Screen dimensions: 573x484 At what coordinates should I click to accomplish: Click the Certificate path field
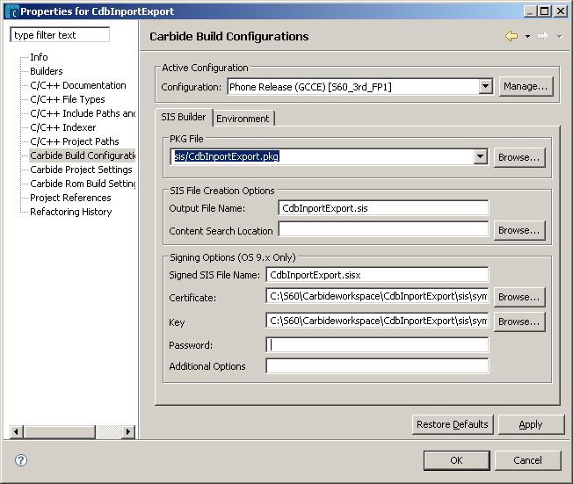coord(377,296)
